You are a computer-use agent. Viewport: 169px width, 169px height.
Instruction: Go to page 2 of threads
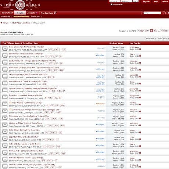[x=154, y=31]
